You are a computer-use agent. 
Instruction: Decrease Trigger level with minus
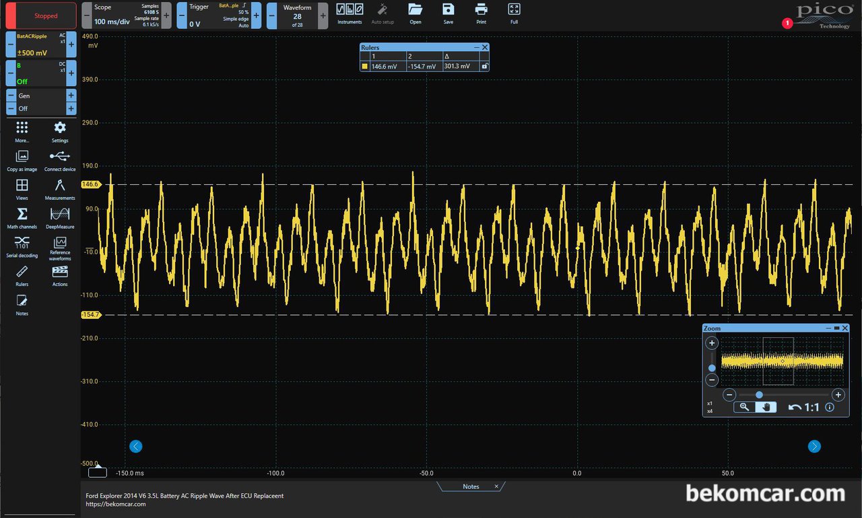click(182, 15)
